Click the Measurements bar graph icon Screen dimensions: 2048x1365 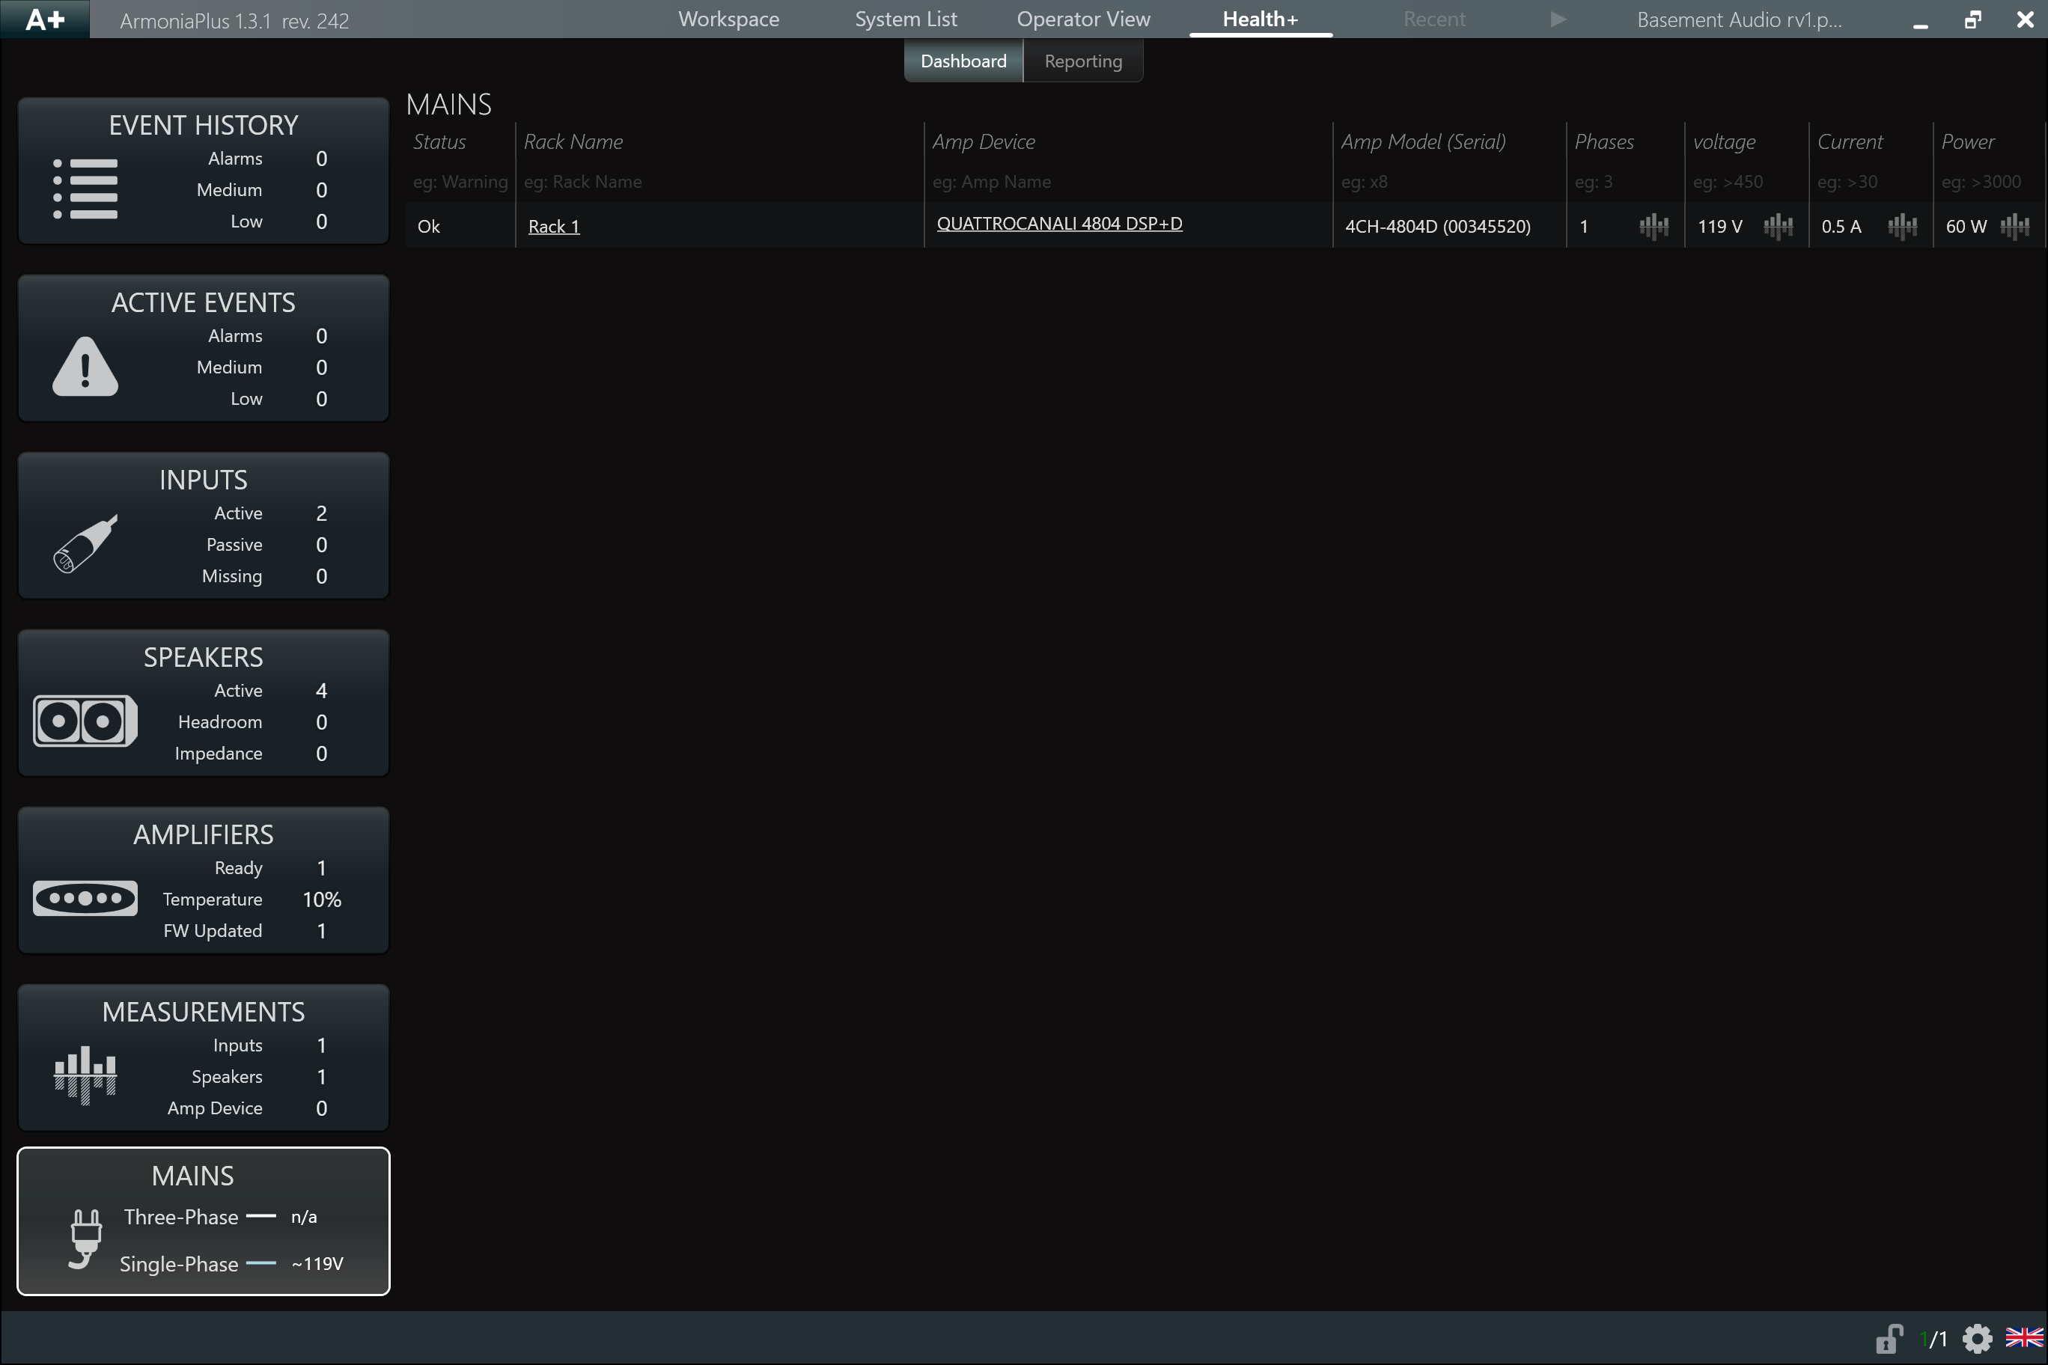85,1076
